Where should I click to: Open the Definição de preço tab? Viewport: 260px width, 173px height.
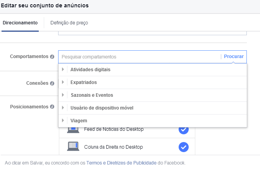(69, 23)
